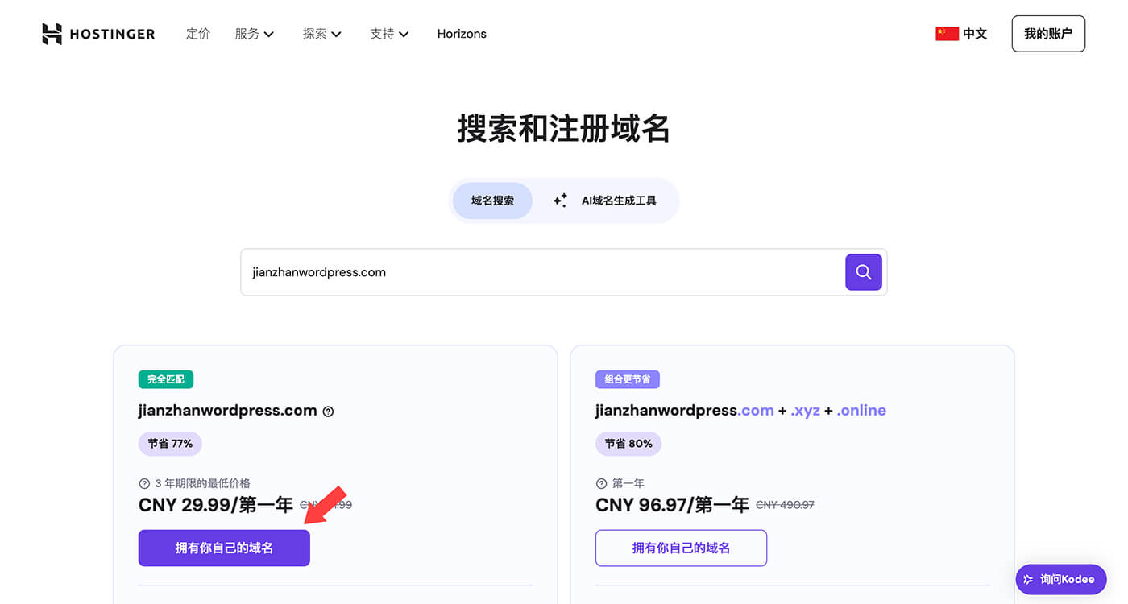This screenshot has height=604, width=1128.
Task: Click the China flag language icon
Action: (x=947, y=34)
